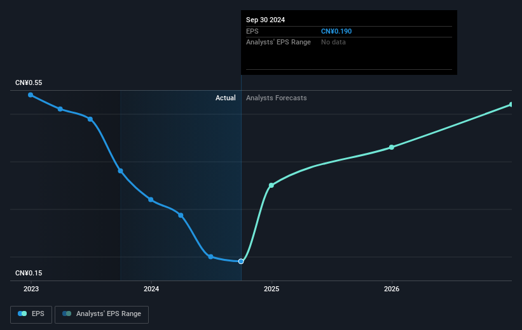Click the EPS value CN¥0.190 in tooltip
The image size is (522, 330).
click(336, 31)
